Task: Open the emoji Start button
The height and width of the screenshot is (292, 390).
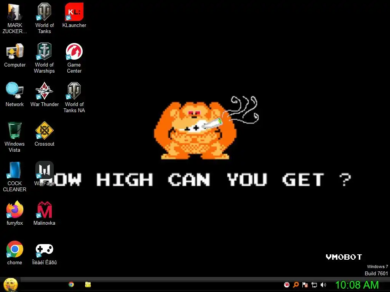Action: 11,284
